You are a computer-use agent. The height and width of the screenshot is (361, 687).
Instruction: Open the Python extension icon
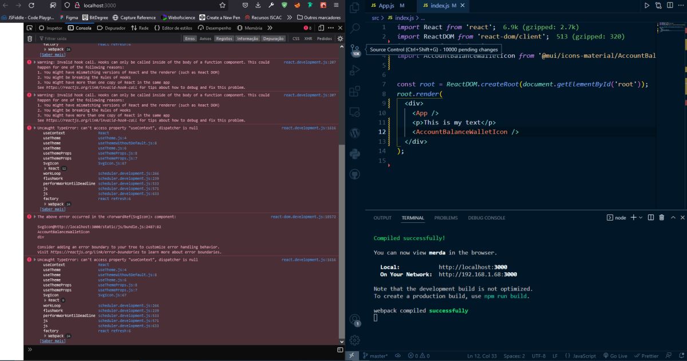pyautogui.click(x=354, y=153)
